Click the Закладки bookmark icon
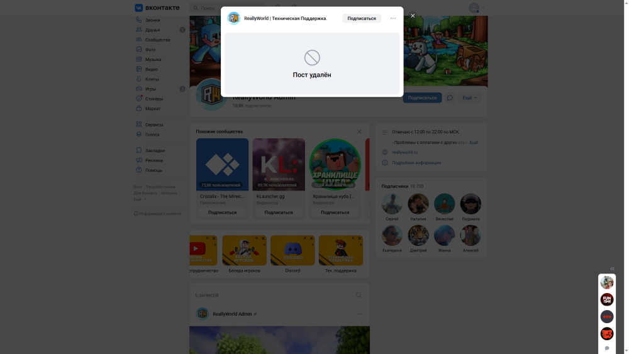The width and height of the screenshot is (629, 354). 139,150
